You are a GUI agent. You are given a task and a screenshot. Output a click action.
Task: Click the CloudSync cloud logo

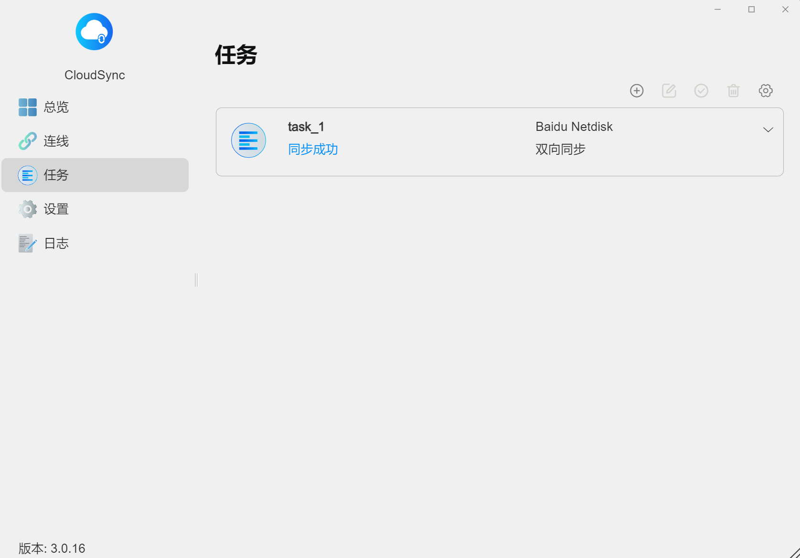pos(94,32)
